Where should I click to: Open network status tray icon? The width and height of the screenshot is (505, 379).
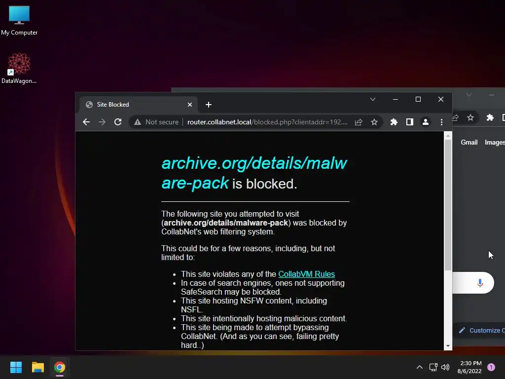(x=433, y=367)
